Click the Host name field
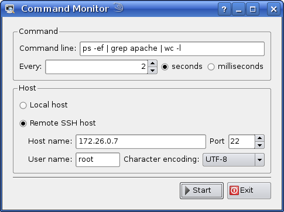 pos(141,141)
